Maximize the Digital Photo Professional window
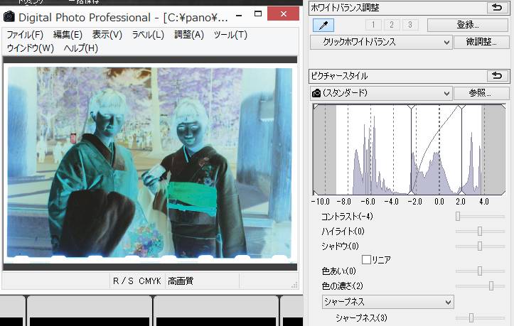The width and height of the screenshot is (514, 326). coord(258,13)
